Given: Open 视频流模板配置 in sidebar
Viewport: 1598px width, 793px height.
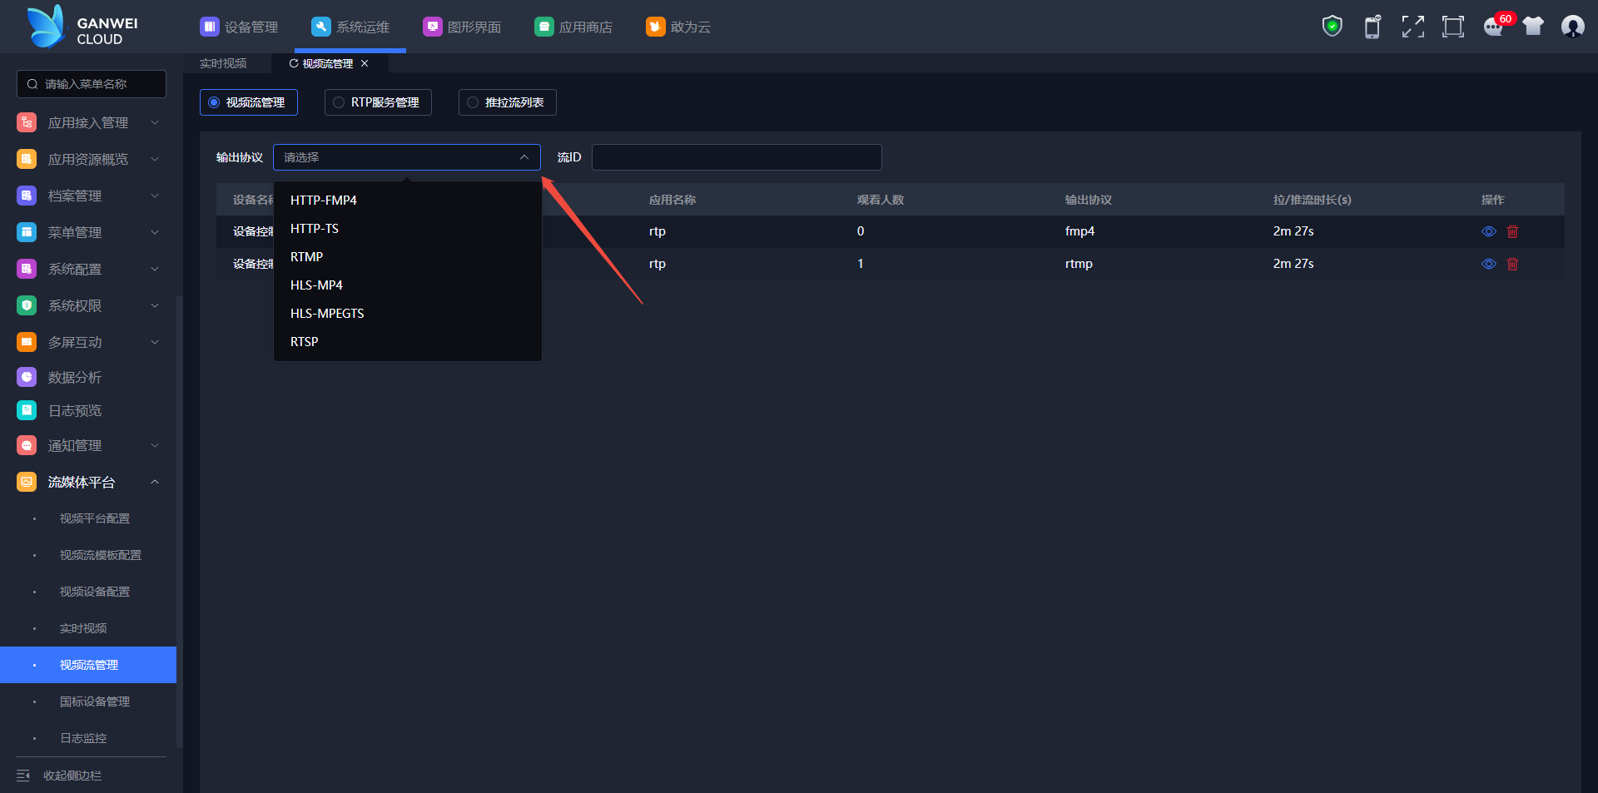Looking at the screenshot, I should (101, 555).
